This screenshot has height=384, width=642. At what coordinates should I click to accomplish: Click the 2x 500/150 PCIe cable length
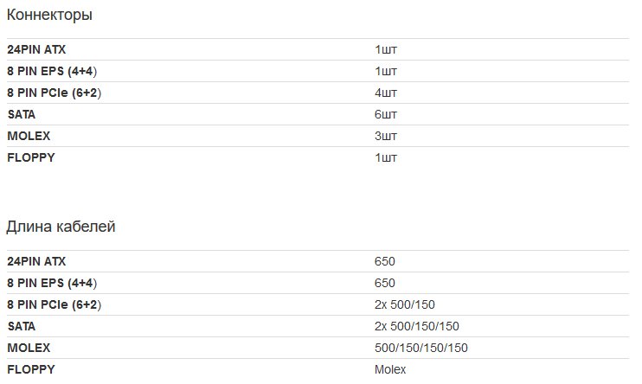pos(405,304)
